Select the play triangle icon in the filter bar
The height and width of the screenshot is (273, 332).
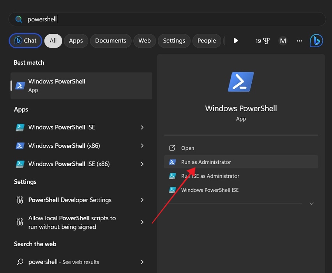click(x=235, y=41)
